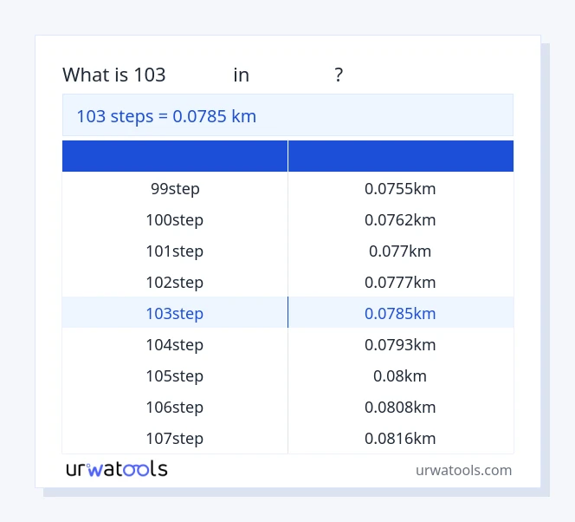The width and height of the screenshot is (575, 522).
Task: Select the 0.08km value
Action: [x=400, y=375]
